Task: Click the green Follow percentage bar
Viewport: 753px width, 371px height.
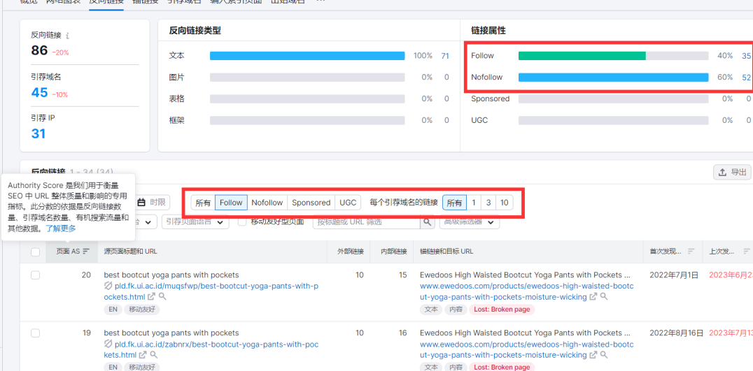Action: (582, 56)
